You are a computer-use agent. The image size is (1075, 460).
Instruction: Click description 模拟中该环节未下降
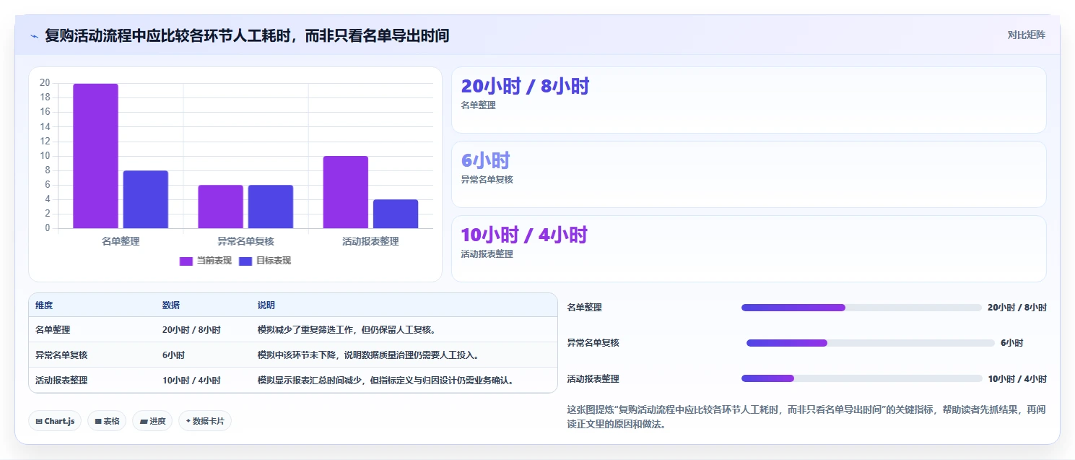[368, 355]
